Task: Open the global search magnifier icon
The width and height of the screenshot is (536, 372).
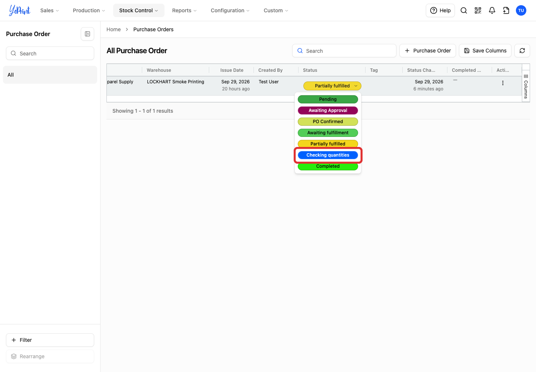Action: [464, 10]
